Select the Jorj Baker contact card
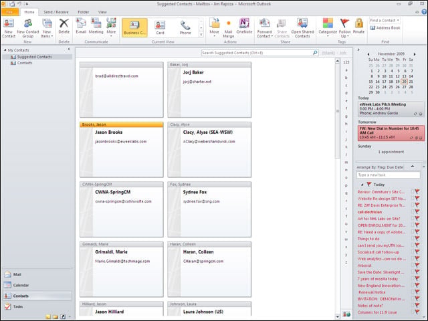This screenshot has height=321, width=428. click(x=209, y=90)
